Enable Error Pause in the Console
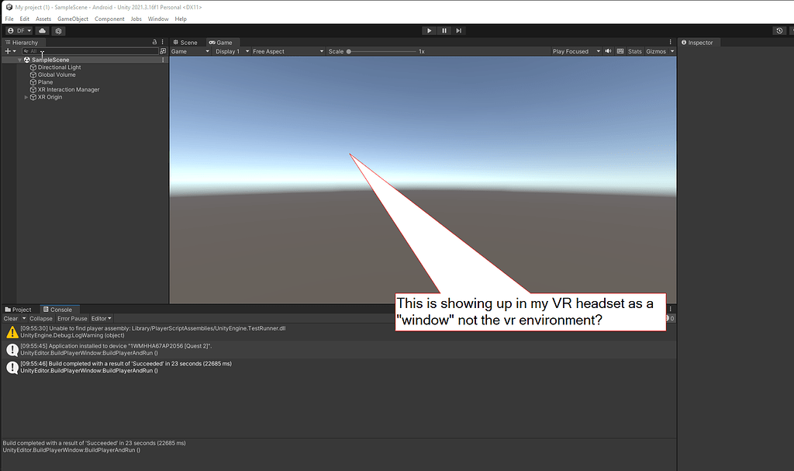 point(71,317)
